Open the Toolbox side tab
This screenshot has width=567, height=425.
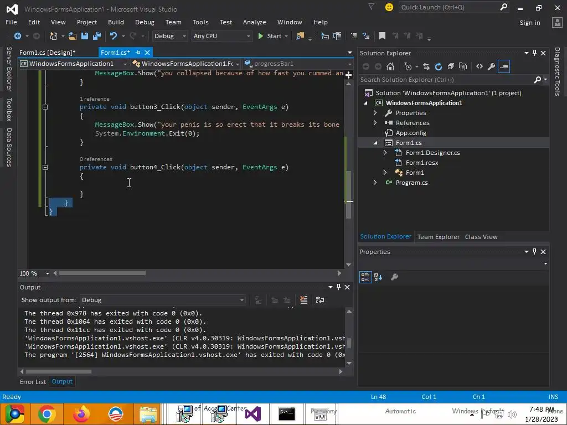pos(9,109)
